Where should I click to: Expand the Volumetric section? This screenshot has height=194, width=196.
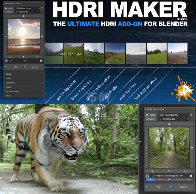pyautogui.click(x=24, y=83)
